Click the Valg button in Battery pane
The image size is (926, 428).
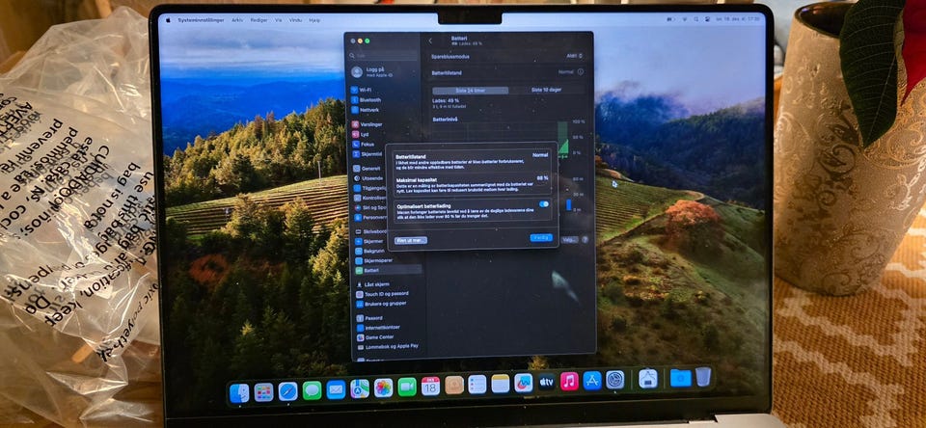coord(569,240)
